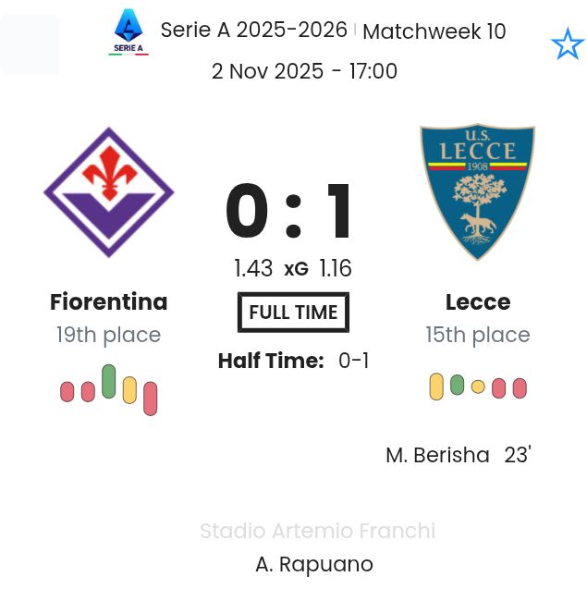Select Matchweek 10 link
The image size is (587, 589).
[434, 31]
